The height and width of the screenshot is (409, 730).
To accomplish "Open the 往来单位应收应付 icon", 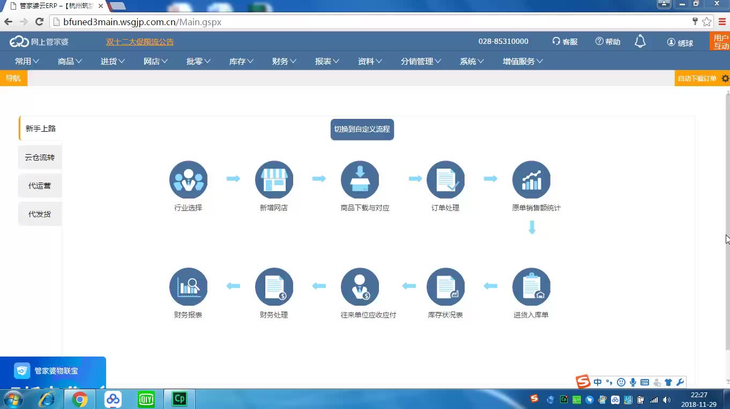I will click(360, 287).
